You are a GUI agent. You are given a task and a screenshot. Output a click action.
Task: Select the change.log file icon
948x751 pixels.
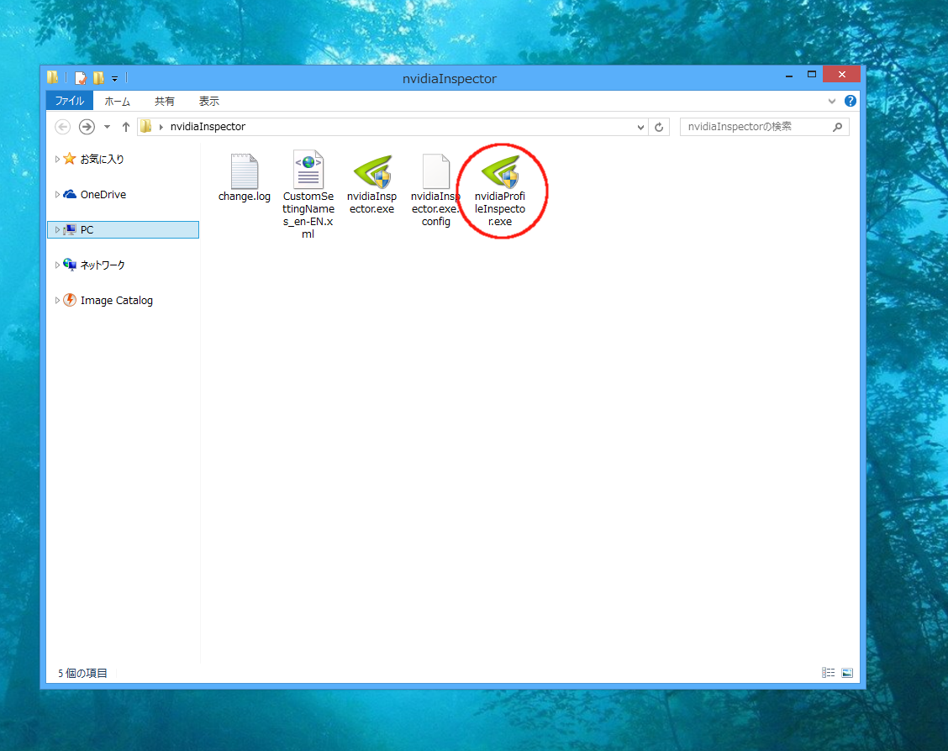pyautogui.click(x=245, y=171)
